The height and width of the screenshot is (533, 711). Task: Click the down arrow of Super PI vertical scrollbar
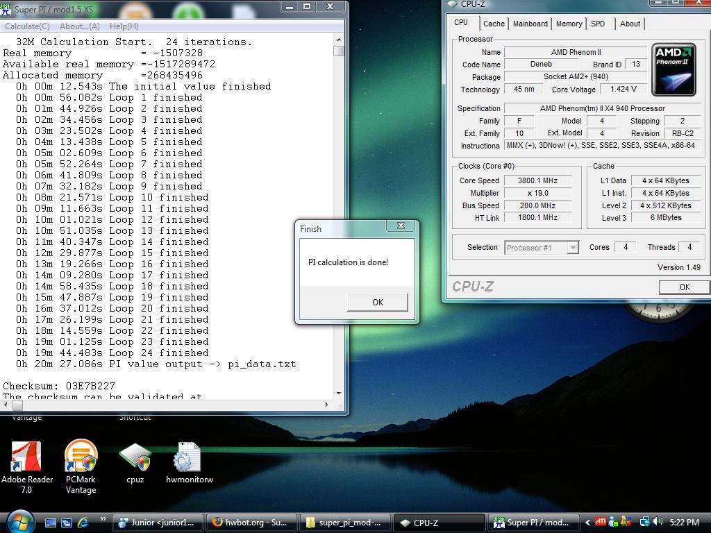pyautogui.click(x=338, y=393)
